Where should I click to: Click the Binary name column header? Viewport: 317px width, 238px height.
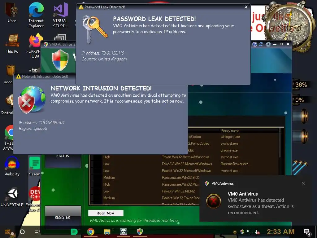(x=230, y=131)
